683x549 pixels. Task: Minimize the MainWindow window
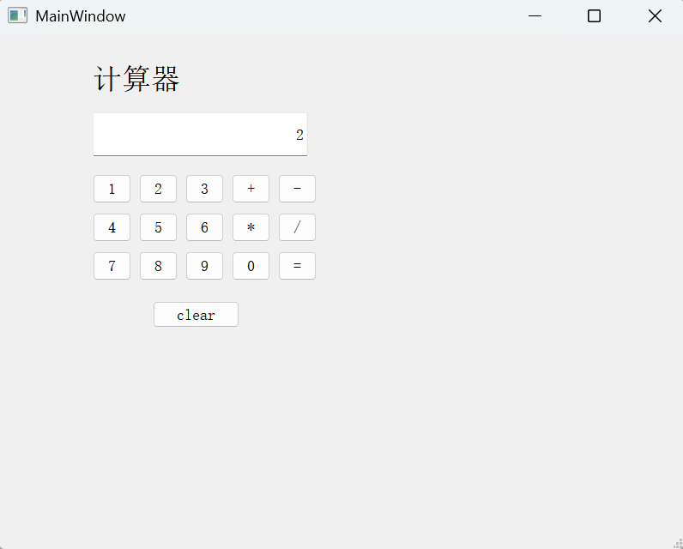535,16
